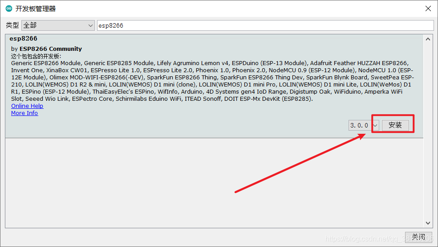Click the 安装 install button
438x247 pixels.
coord(395,125)
